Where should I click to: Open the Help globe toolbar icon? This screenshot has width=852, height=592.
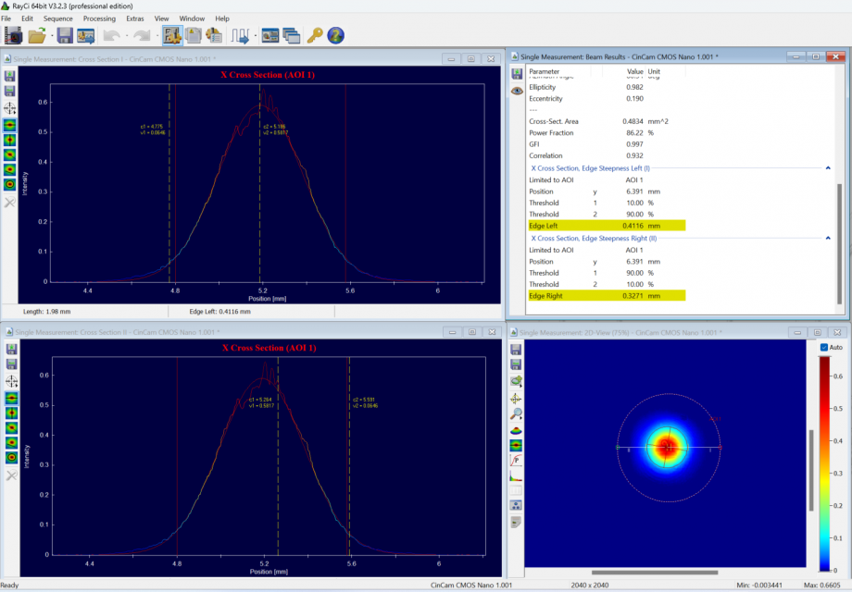pyautogui.click(x=335, y=35)
